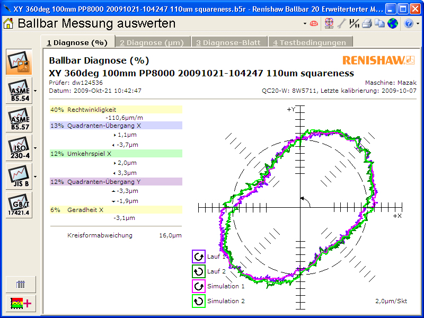The width and height of the screenshot is (424, 318).
Task: Click the Simulation 2 green legend swatch
Action: point(199,302)
